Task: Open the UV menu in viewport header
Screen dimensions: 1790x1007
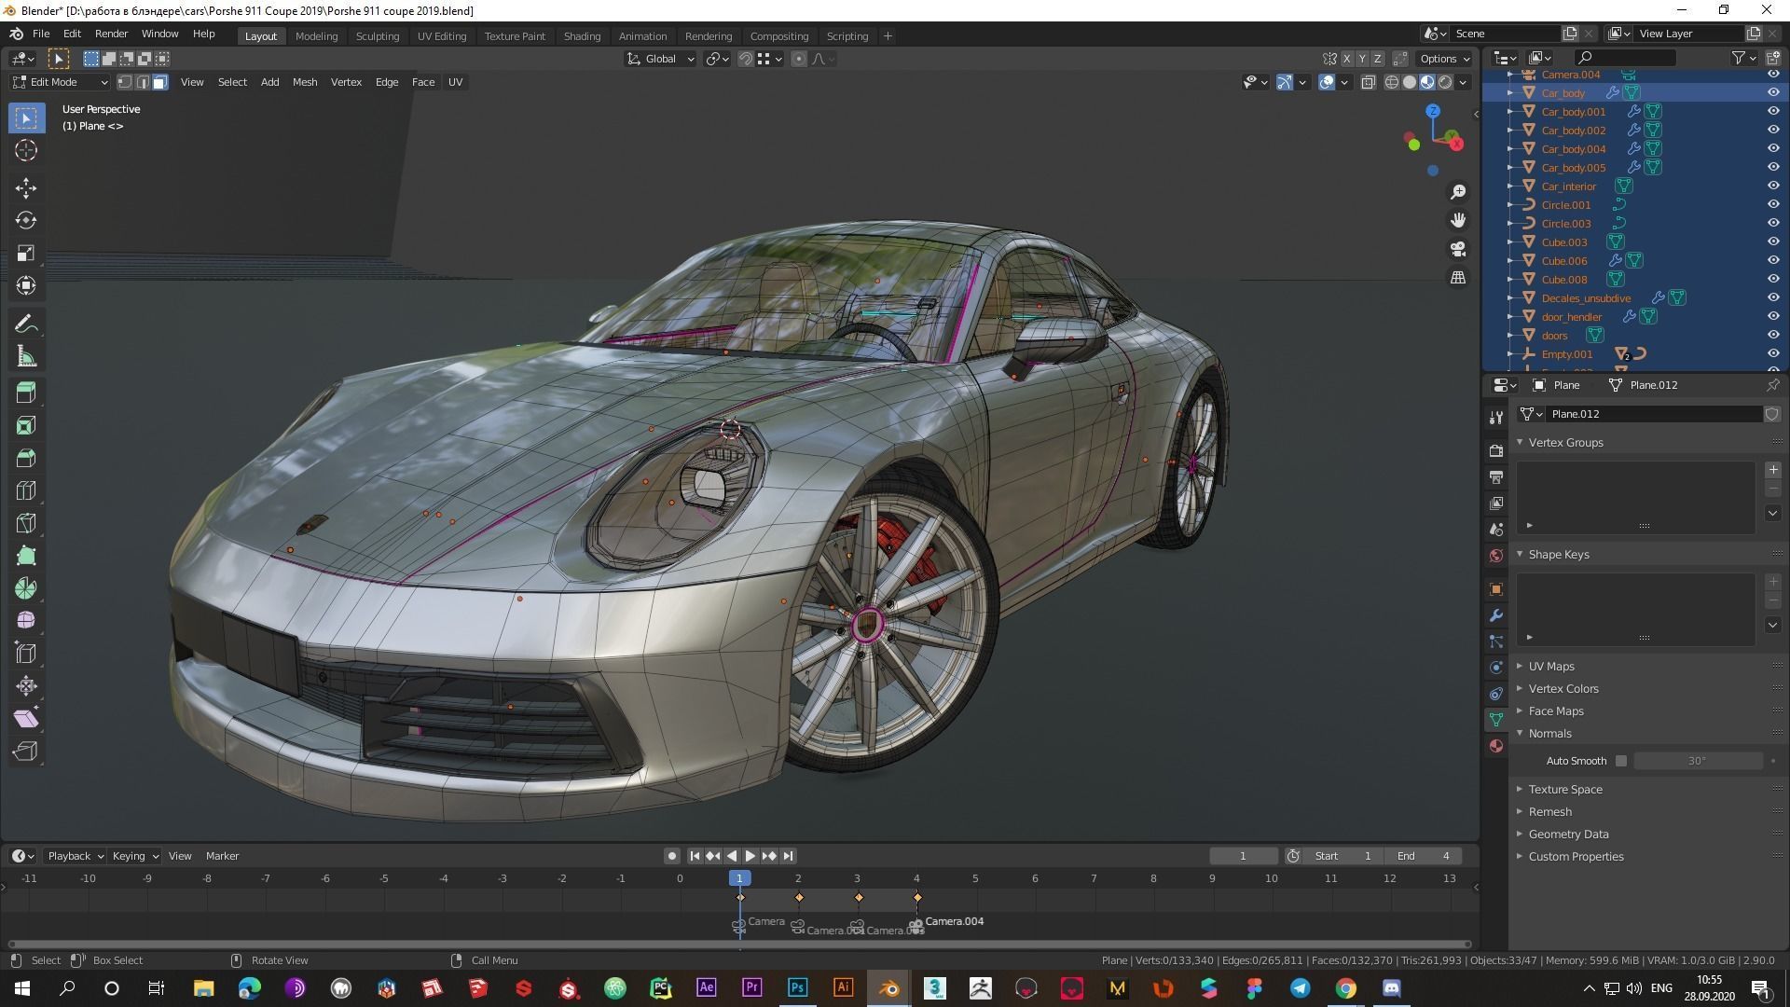Action: click(x=455, y=82)
